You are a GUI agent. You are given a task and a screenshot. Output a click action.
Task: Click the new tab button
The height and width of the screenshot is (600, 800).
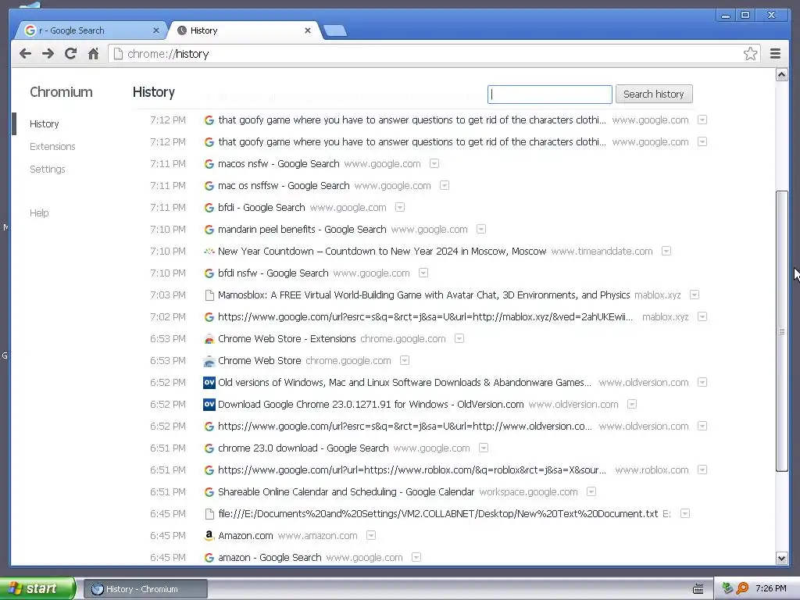click(335, 30)
